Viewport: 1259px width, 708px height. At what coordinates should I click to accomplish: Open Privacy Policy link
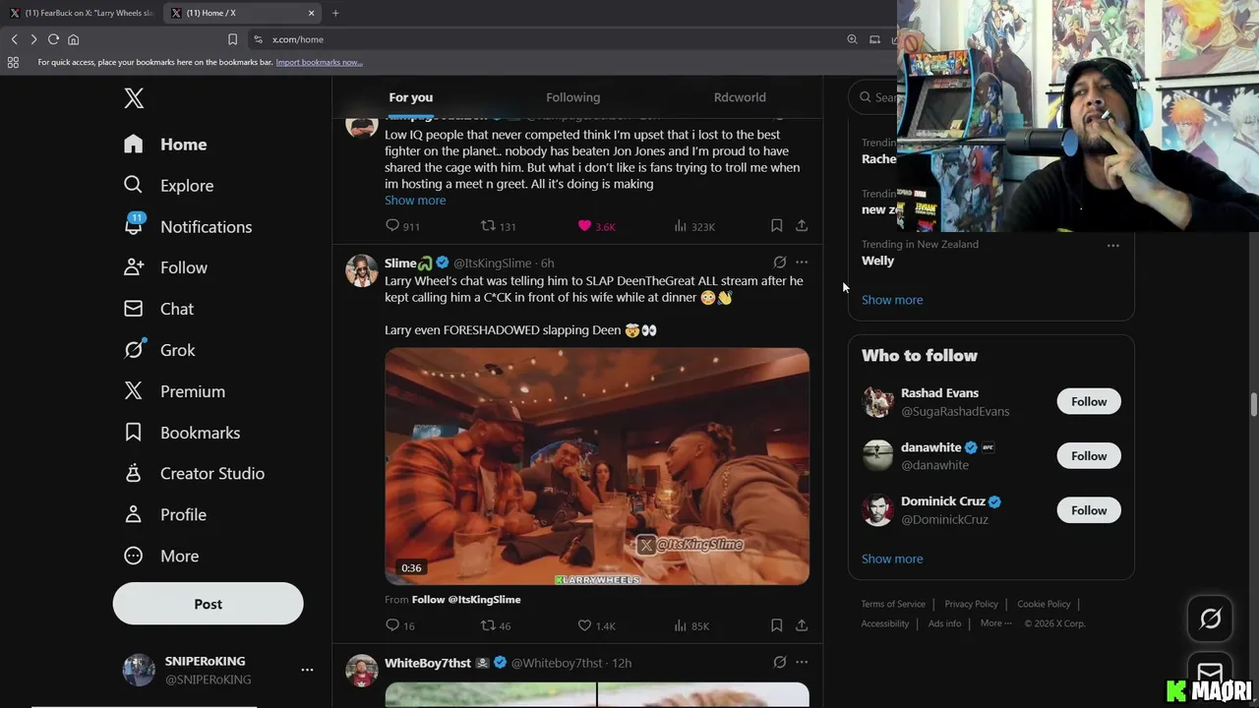971,604
